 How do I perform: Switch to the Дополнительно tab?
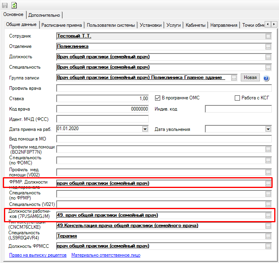point(44,15)
